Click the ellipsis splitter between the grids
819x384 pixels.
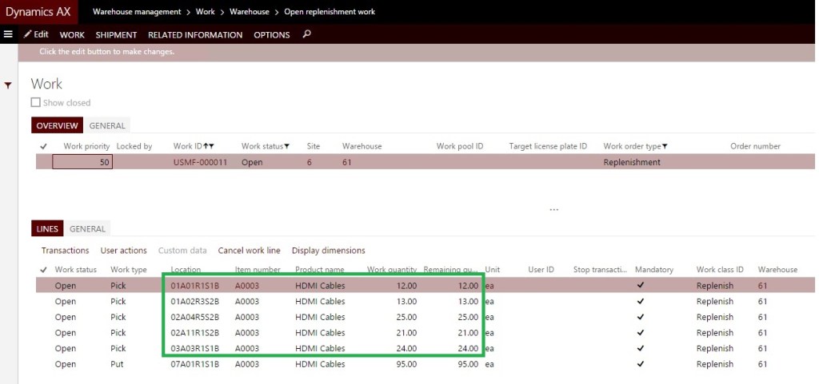(553, 210)
